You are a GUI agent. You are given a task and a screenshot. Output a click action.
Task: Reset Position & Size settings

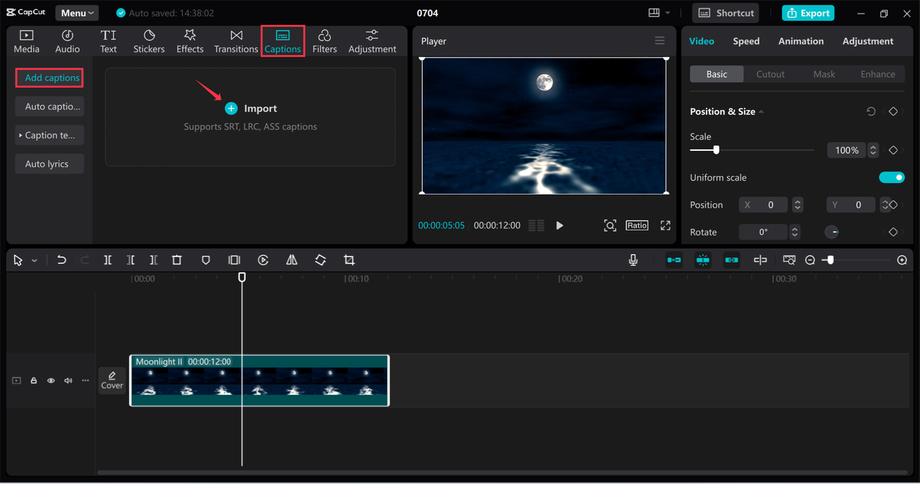coord(870,111)
